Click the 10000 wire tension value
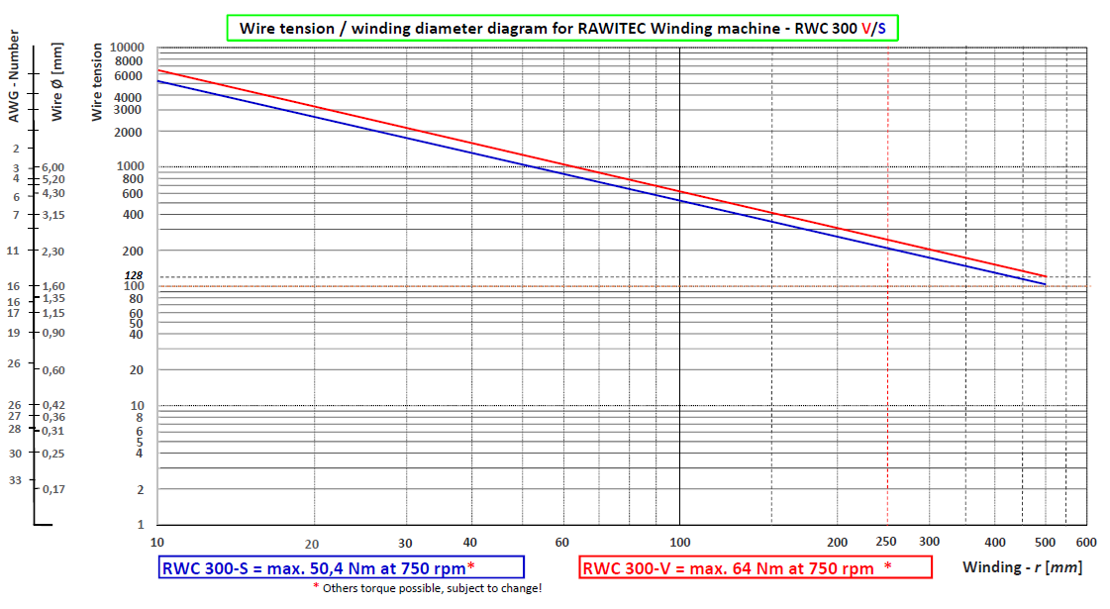The image size is (1110, 609). click(x=127, y=48)
